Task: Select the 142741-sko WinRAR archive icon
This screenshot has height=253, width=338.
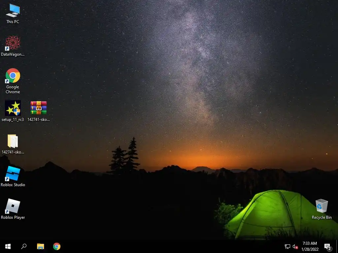Action: [39, 111]
